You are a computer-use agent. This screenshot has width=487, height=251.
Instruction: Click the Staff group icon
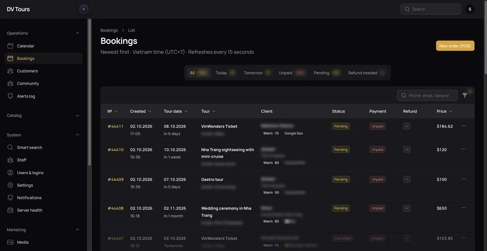(10, 160)
